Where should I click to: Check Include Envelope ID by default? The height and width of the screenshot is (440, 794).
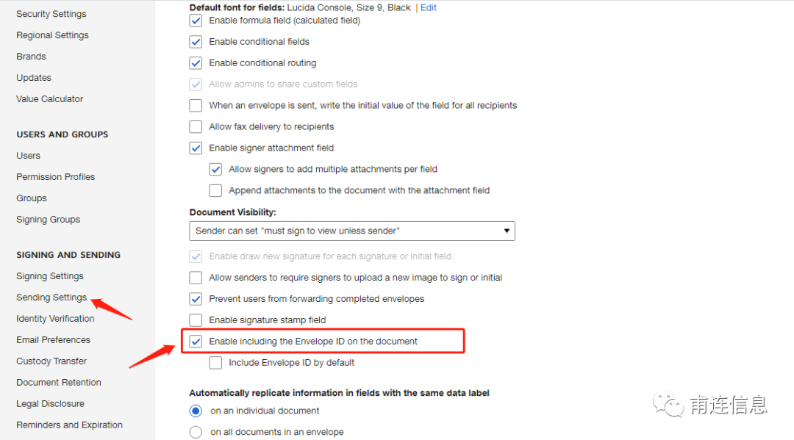point(215,363)
